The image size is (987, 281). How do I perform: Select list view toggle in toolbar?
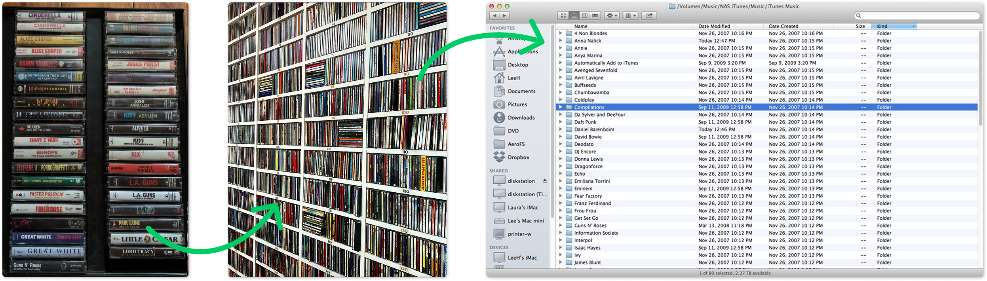click(574, 16)
